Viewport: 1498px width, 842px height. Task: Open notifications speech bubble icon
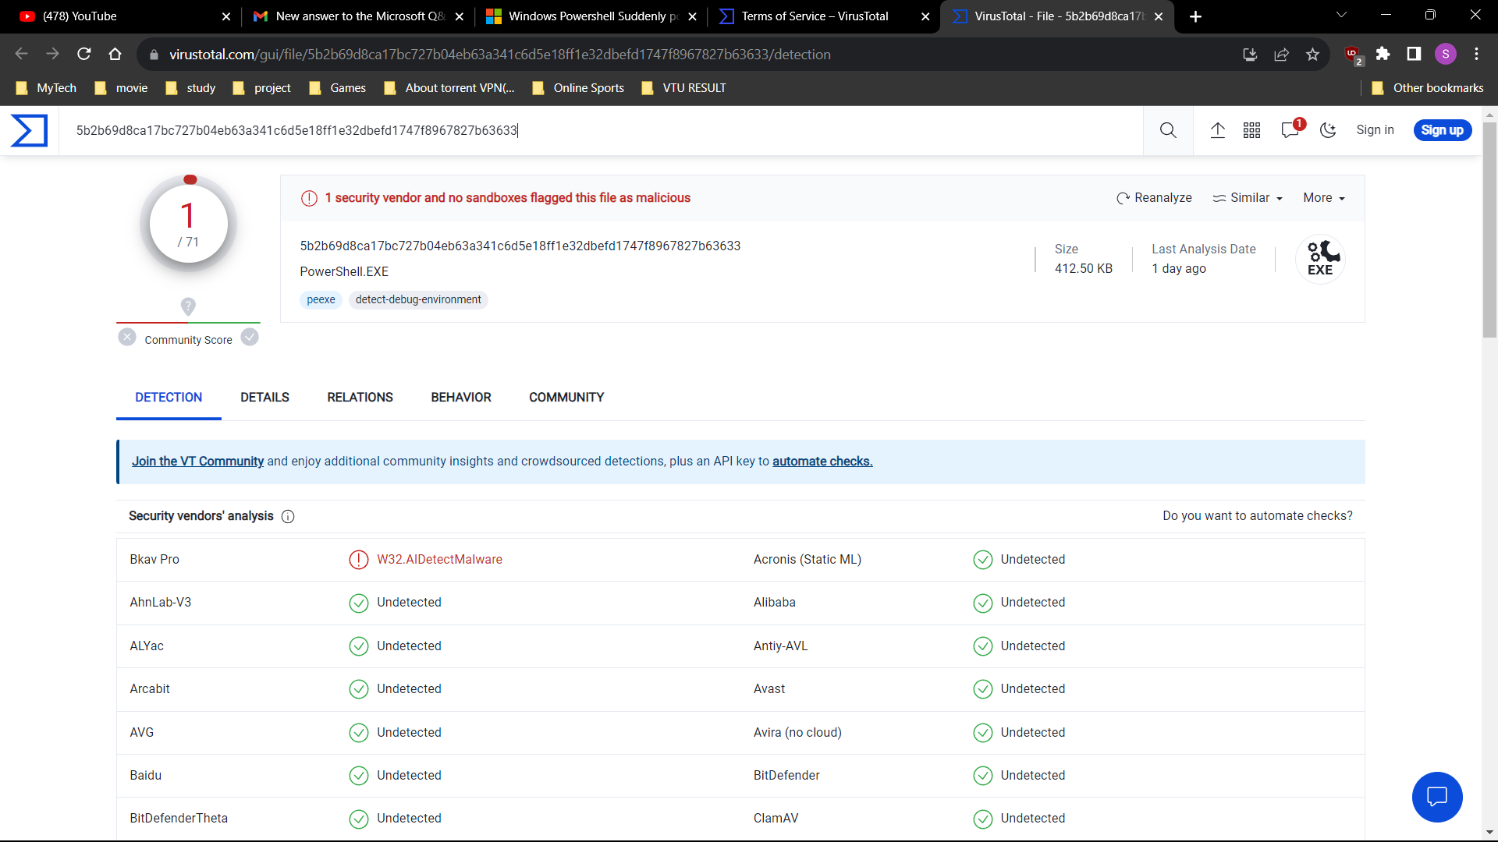click(x=1291, y=129)
